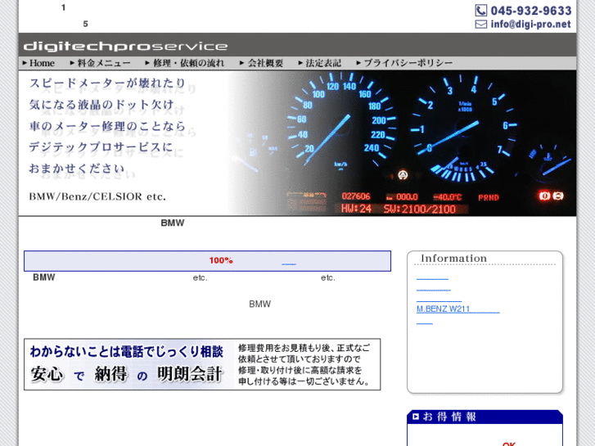Click the Information panel heading

pos(453,258)
